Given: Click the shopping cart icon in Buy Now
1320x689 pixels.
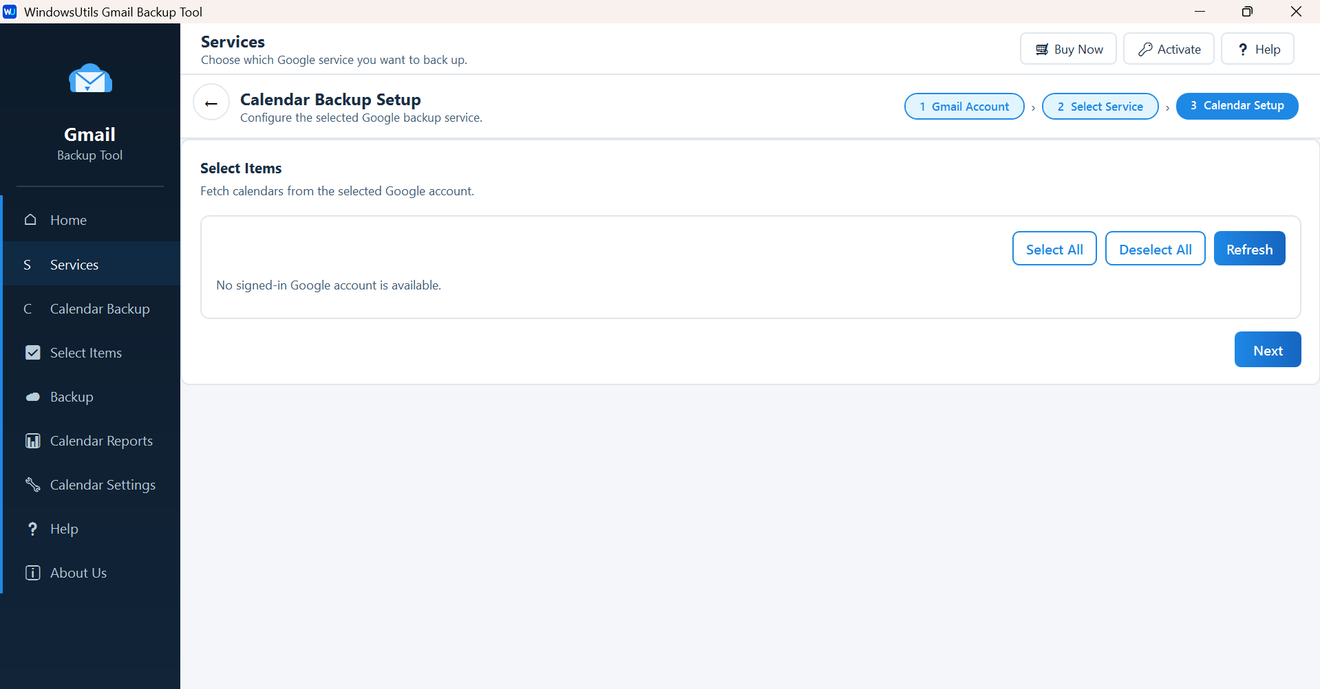Looking at the screenshot, I should pos(1042,50).
